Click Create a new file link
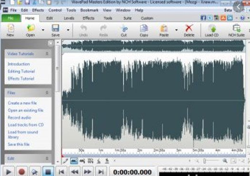Screen dimensions: 250x176 [x=23, y=103]
